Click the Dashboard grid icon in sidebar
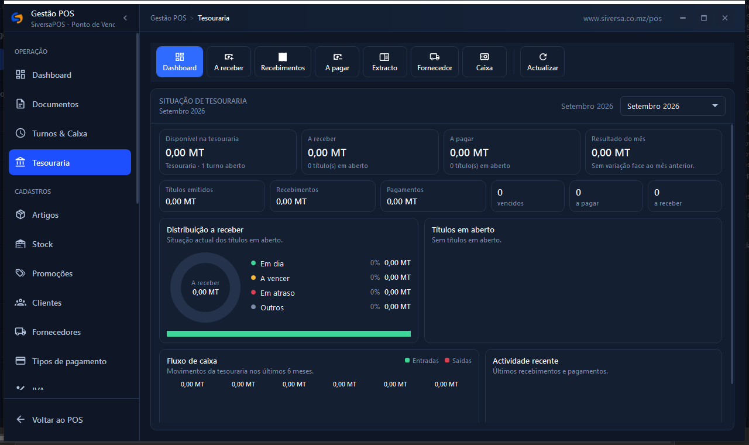This screenshot has height=445, width=749. click(x=20, y=75)
